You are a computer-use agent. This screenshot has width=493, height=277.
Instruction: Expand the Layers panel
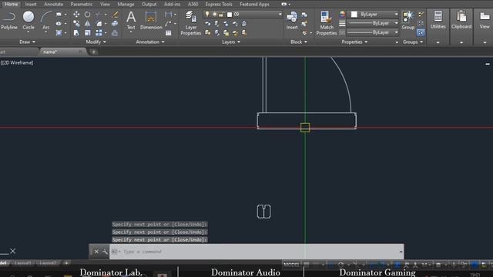pos(231,42)
